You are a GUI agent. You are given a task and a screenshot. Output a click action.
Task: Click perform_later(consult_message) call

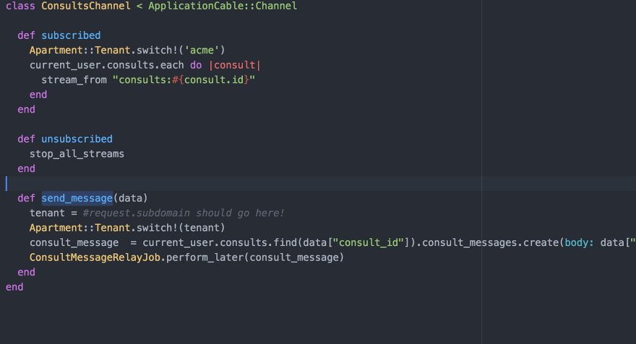[255, 257]
